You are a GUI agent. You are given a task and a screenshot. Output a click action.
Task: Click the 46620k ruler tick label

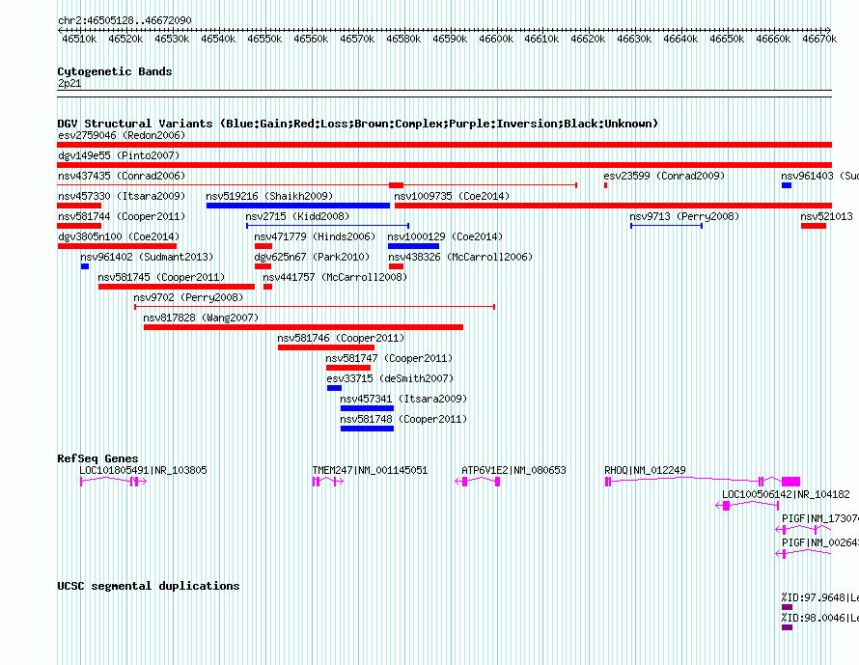point(588,39)
